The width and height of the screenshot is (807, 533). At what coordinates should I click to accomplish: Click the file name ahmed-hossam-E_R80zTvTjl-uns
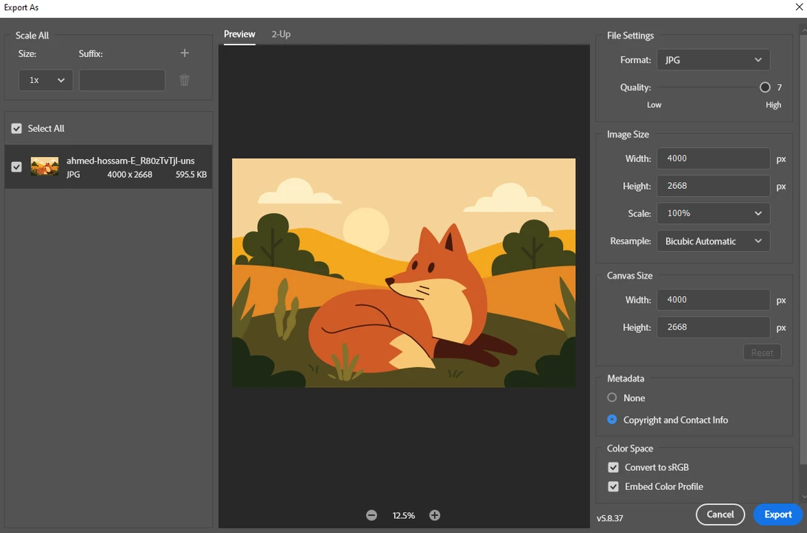click(x=130, y=161)
